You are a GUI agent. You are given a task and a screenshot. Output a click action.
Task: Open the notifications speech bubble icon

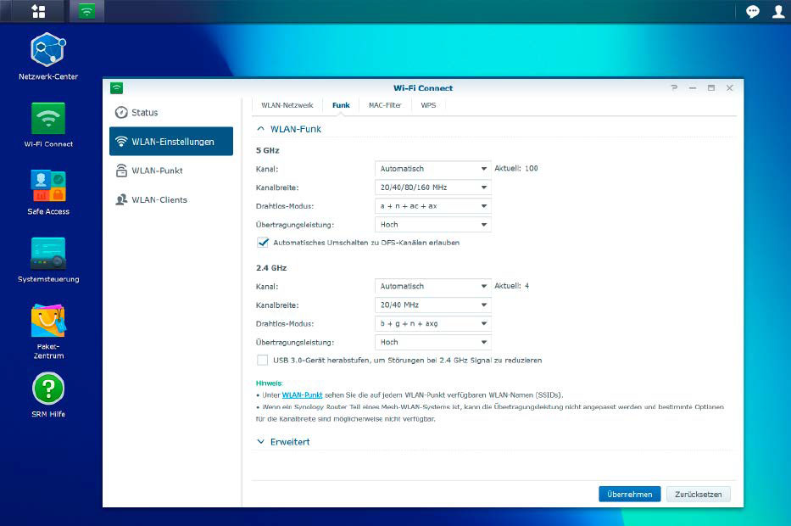click(x=752, y=11)
